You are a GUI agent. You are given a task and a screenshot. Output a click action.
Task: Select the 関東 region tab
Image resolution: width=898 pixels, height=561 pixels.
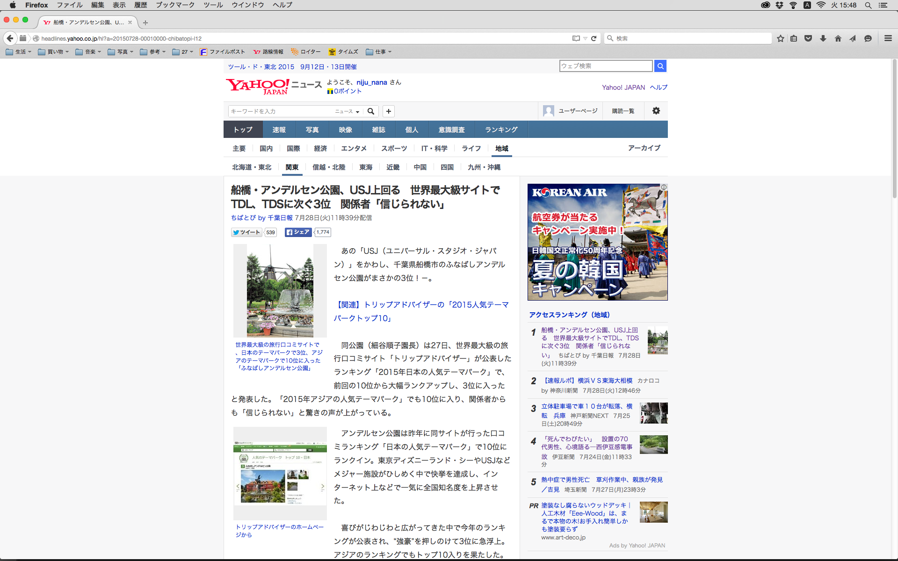(x=292, y=167)
